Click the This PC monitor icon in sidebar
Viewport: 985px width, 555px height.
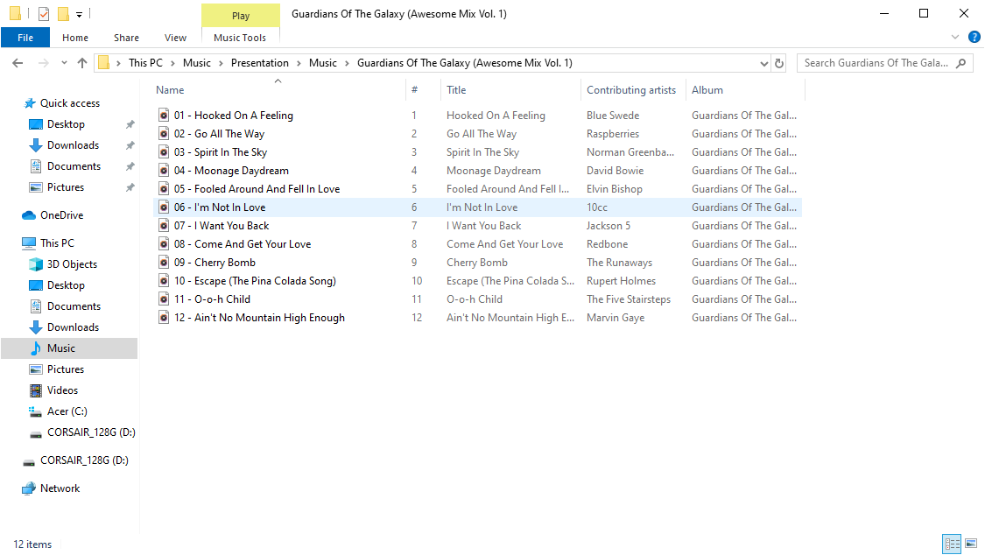pyautogui.click(x=29, y=243)
